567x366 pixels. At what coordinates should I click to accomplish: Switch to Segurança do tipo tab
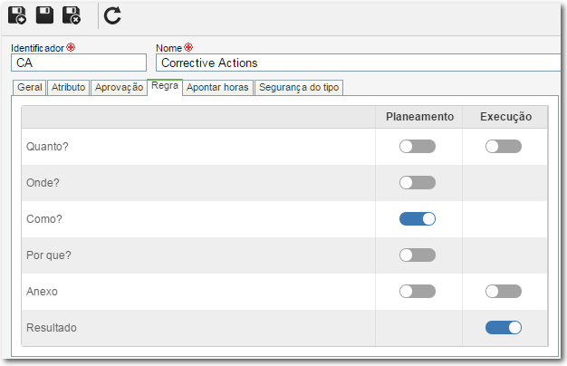(299, 88)
